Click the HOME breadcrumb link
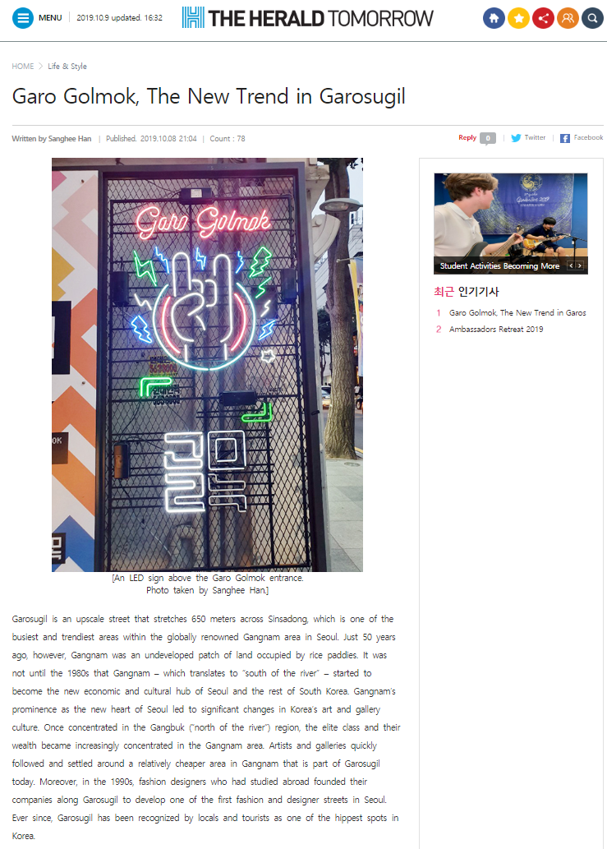The height and width of the screenshot is (849, 607). (23, 66)
